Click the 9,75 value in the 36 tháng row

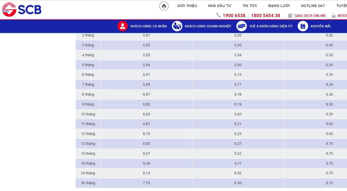[x=329, y=183]
